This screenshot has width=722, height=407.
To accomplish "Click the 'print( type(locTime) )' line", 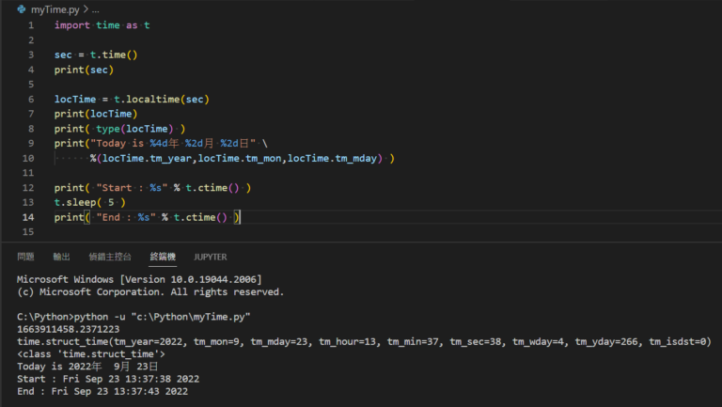I will 119,129.
